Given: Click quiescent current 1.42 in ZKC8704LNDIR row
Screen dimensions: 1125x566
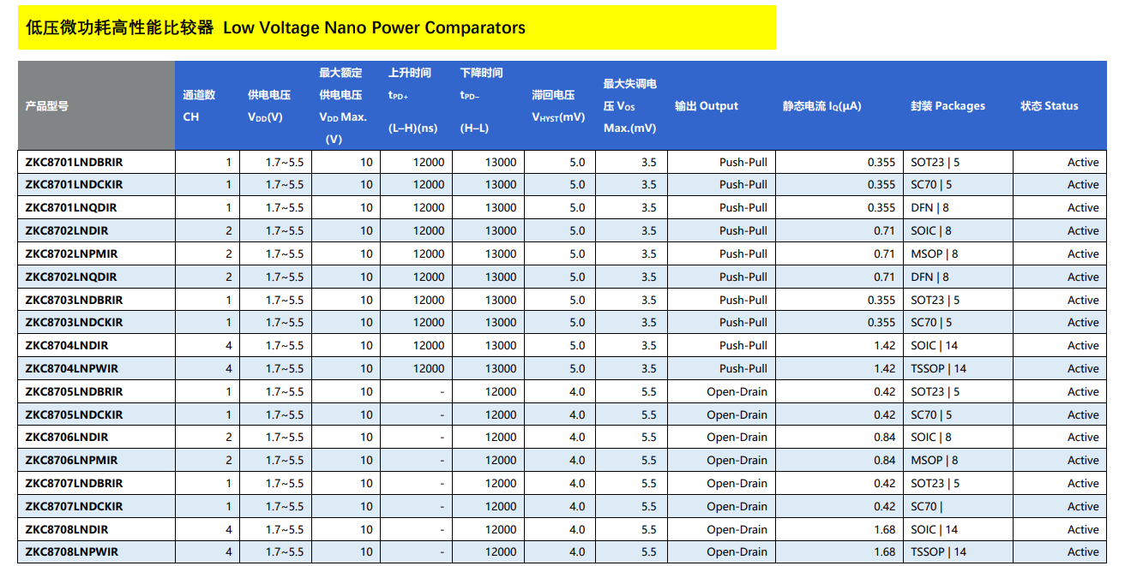Looking at the screenshot, I should (885, 346).
